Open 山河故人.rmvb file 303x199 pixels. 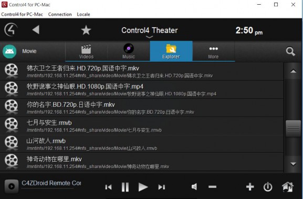pyautogui.click(x=142, y=144)
